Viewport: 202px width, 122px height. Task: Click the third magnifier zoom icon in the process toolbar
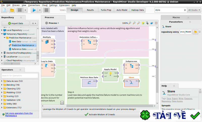click(139, 23)
